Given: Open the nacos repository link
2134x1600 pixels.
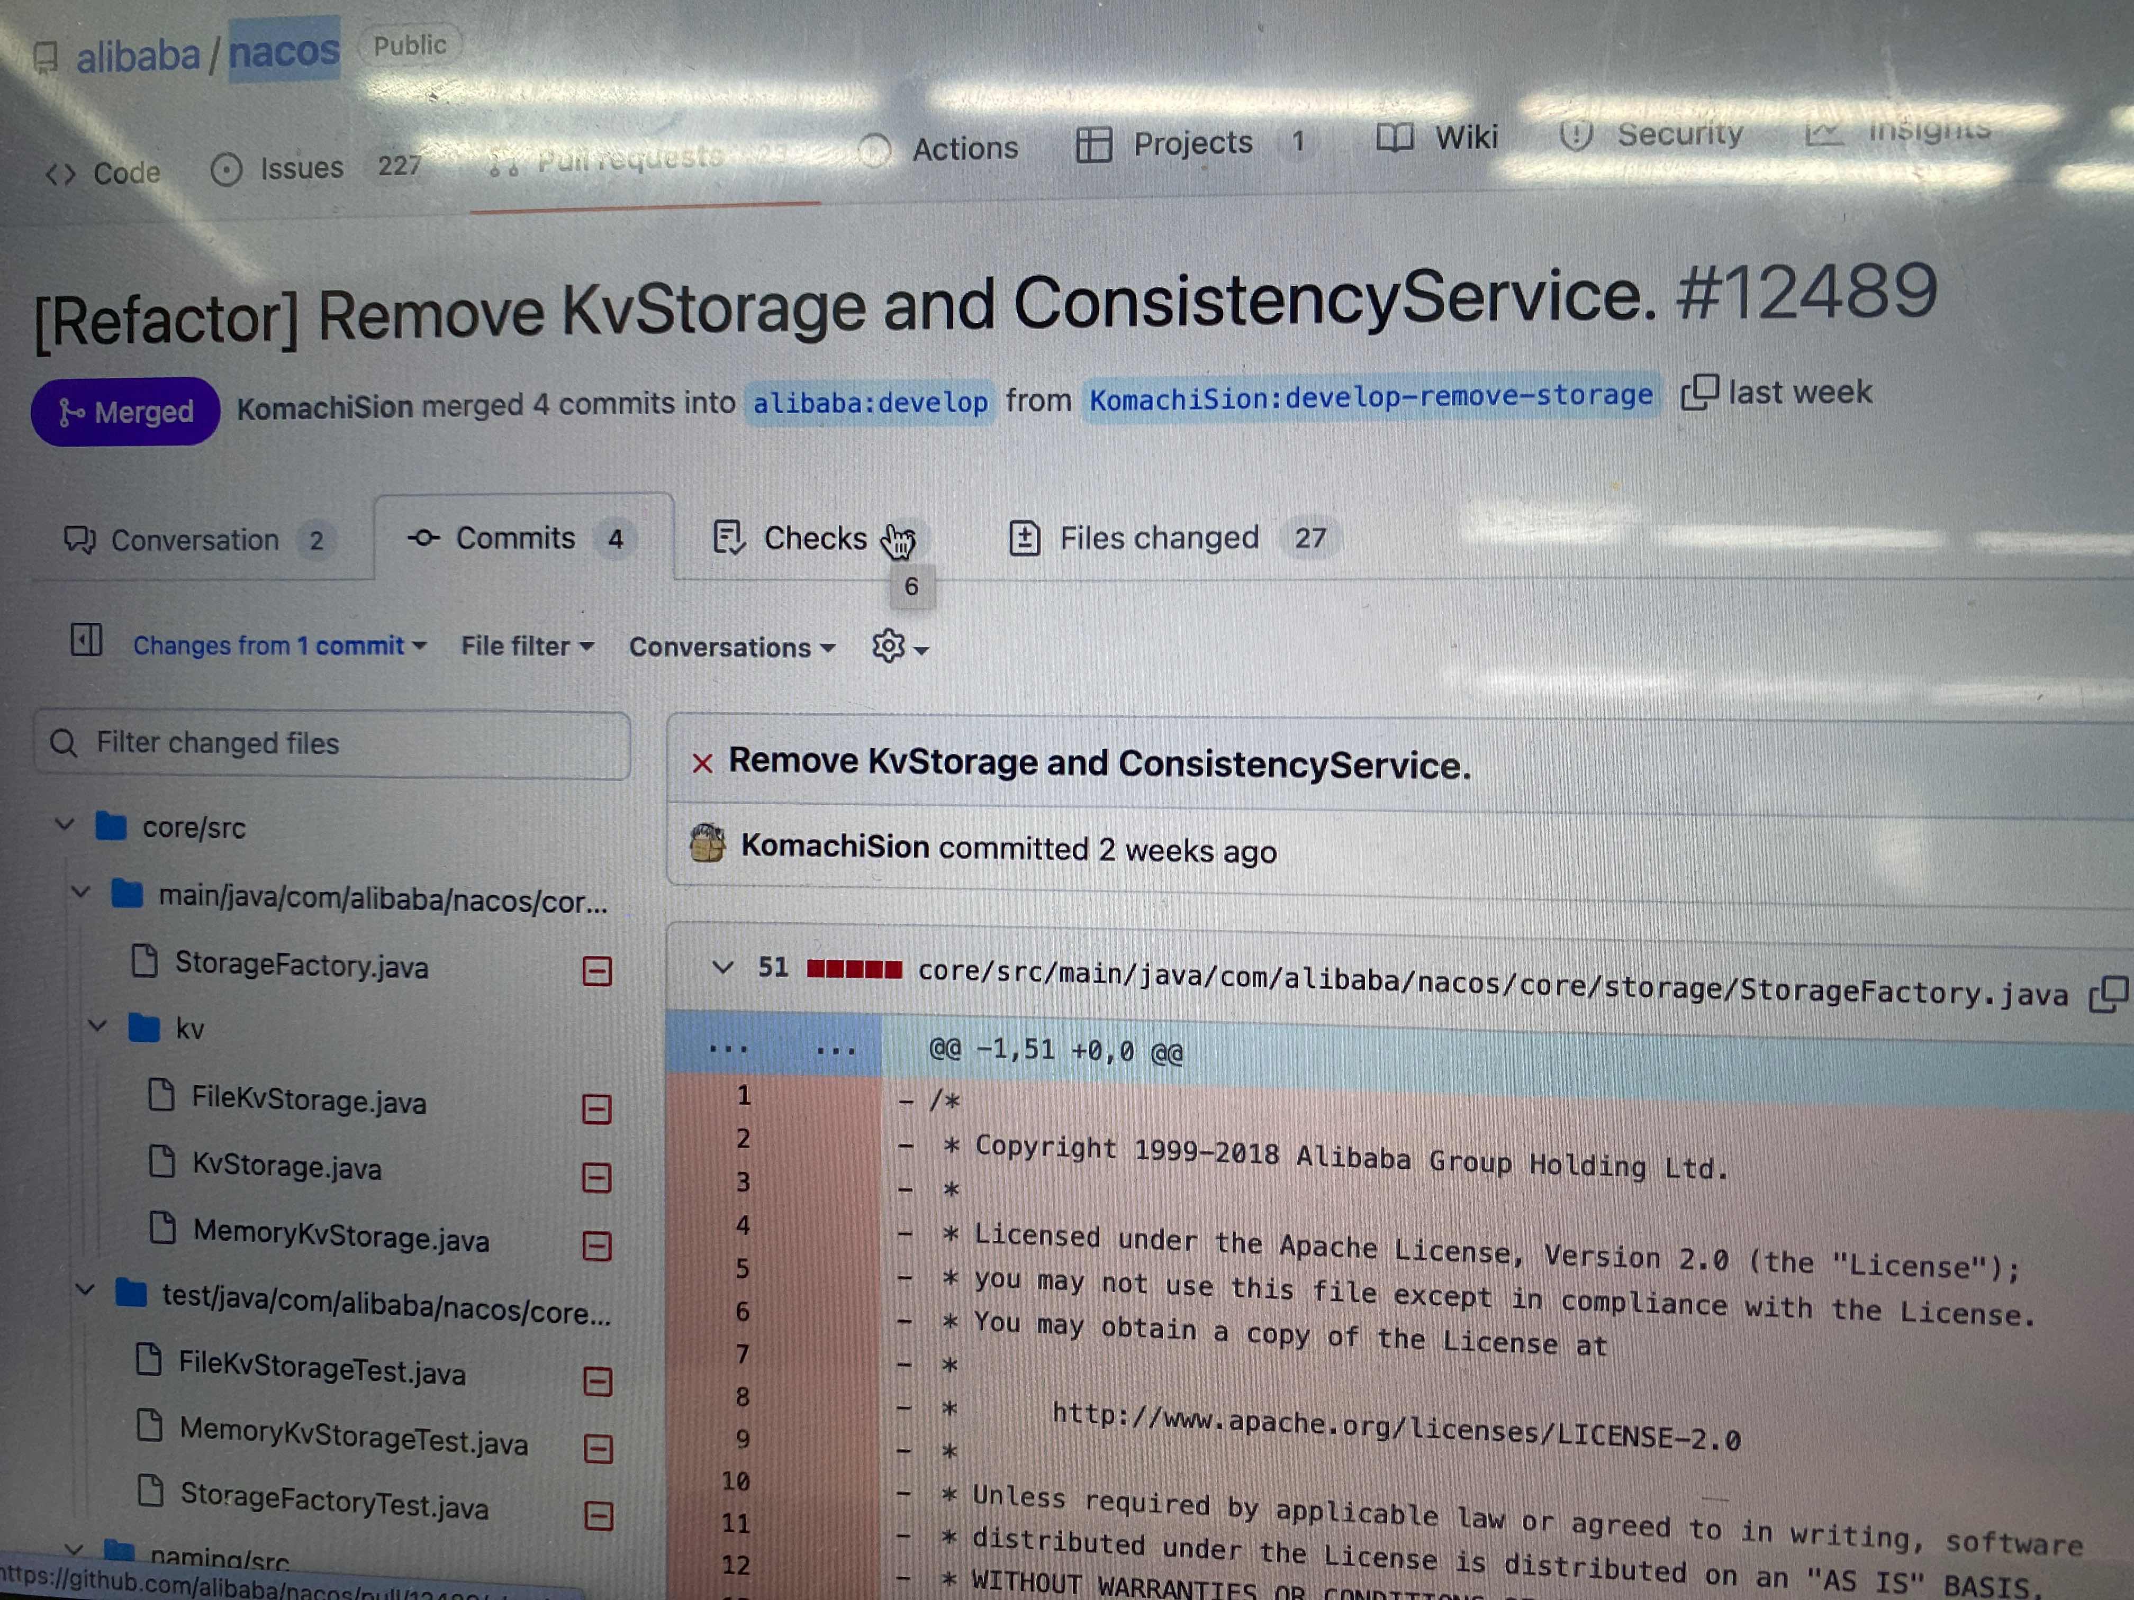Looking at the screenshot, I should (x=284, y=51).
